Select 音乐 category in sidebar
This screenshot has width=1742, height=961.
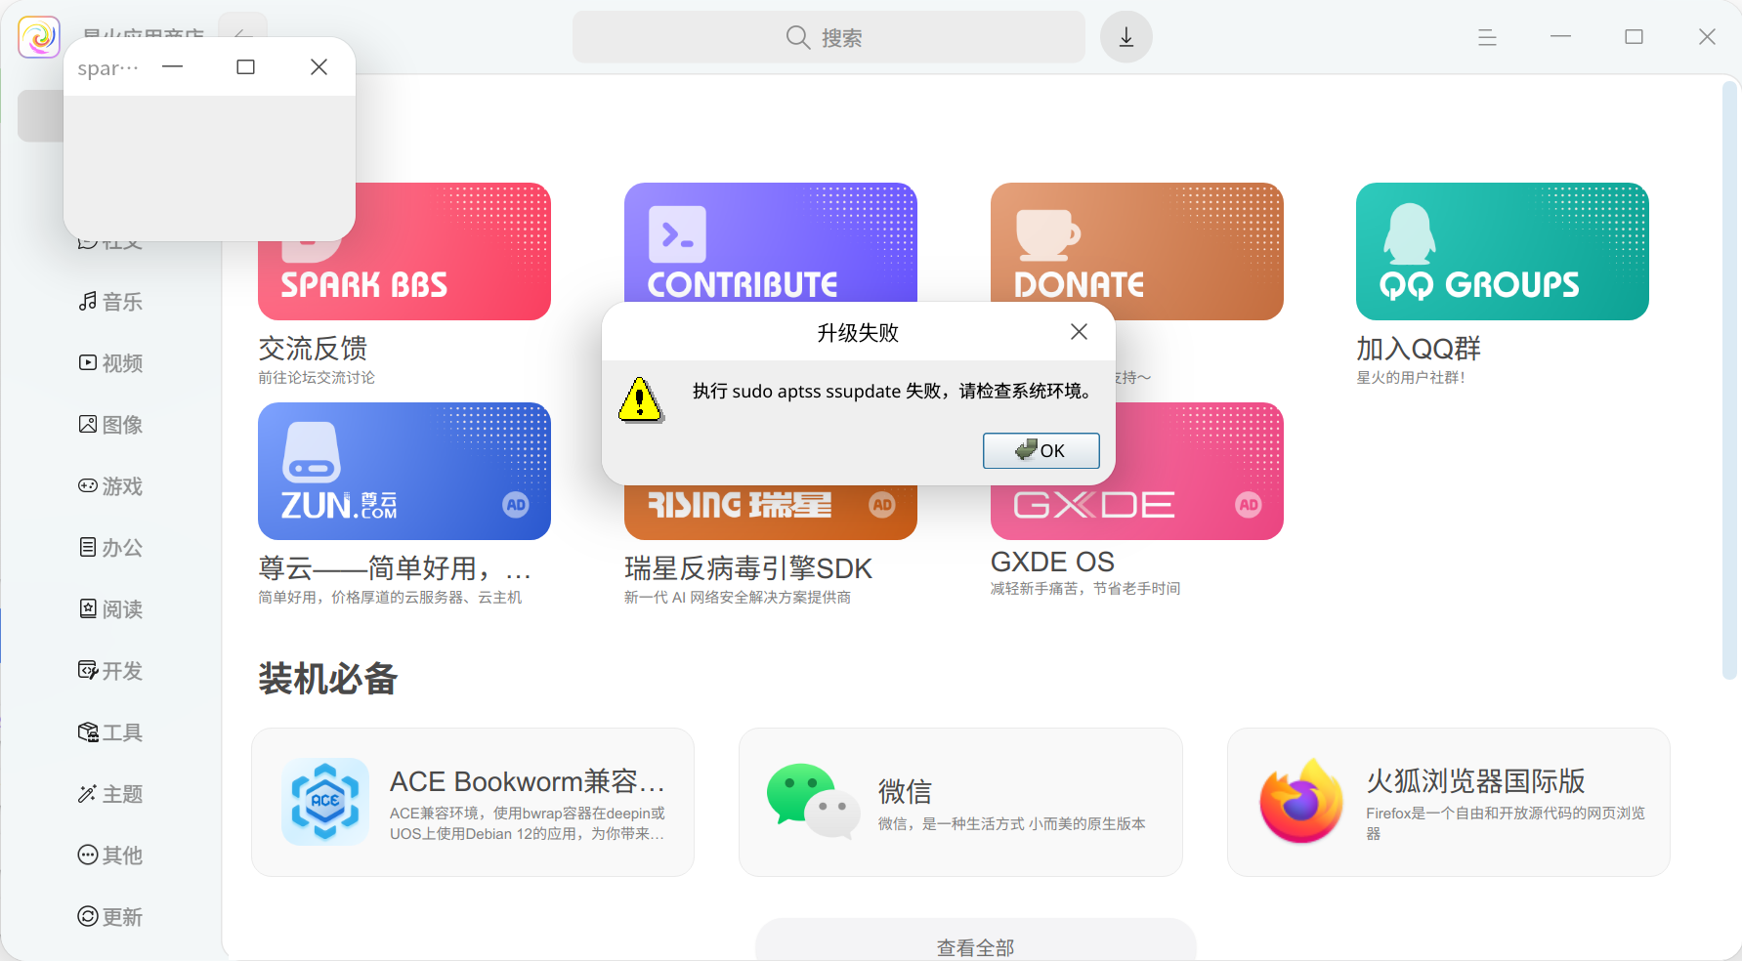tap(110, 302)
